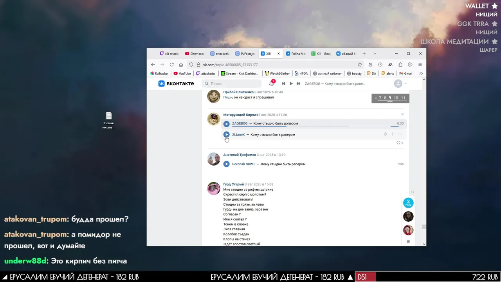The image size is (501, 282).
Task: Open ZAGEBOG artist link in the post
Action: [x=240, y=123]
